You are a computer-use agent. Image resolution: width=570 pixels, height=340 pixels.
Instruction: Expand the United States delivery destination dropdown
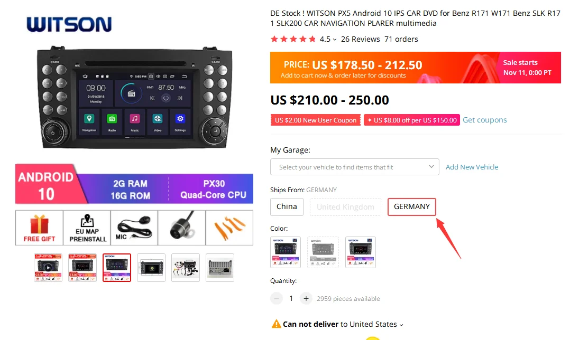point(401,325)
